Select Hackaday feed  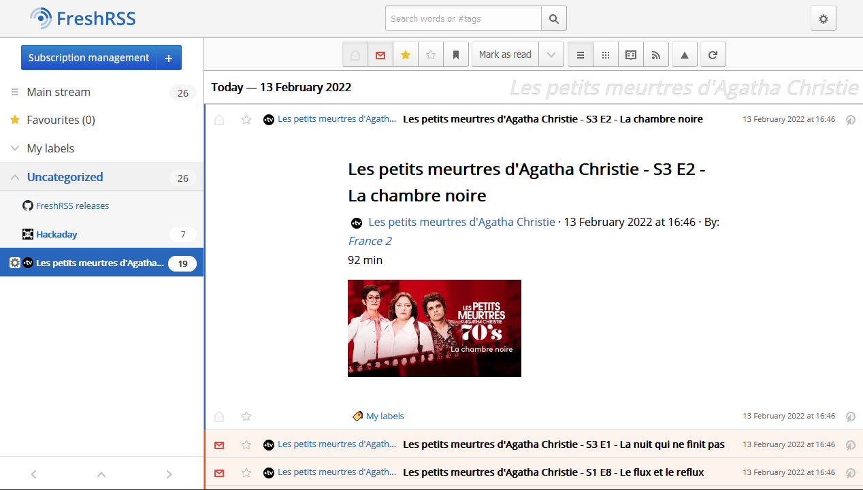[56, 234]
